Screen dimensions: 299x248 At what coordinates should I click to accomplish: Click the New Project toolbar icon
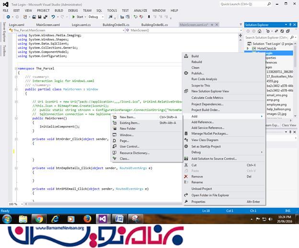tap(25, 17)
